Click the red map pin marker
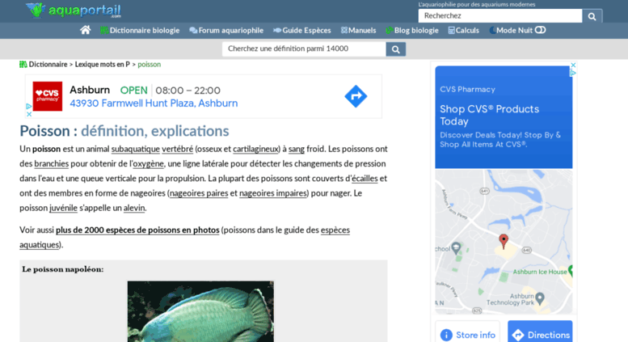 coord(504,241)
